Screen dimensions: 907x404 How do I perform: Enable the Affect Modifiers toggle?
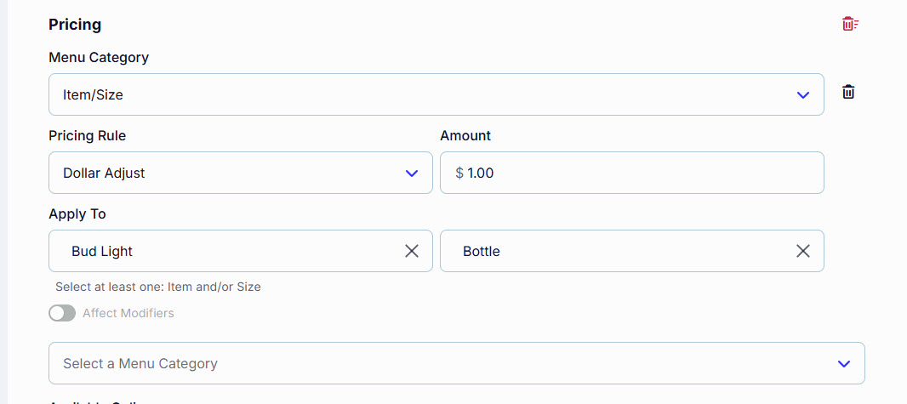tap(62, 313)
